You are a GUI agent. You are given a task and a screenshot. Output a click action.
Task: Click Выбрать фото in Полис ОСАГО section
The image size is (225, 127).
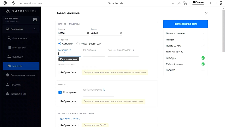[x=68, y=125]
